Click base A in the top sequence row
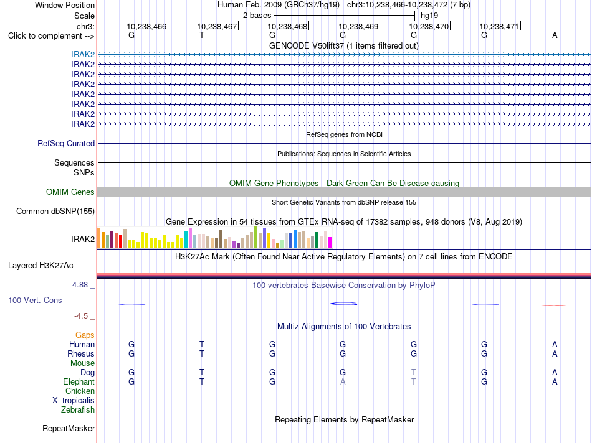 click(x=555, y=35)
